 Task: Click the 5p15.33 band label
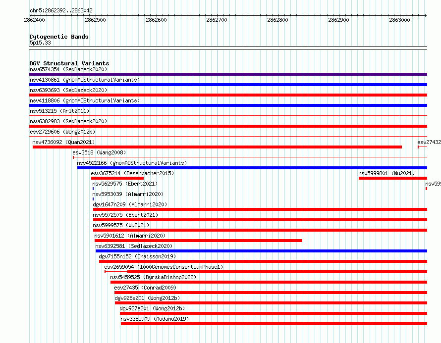(40, 43)
